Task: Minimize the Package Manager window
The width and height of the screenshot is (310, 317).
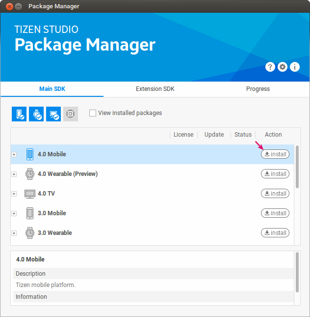Action: tap(19, 6)
